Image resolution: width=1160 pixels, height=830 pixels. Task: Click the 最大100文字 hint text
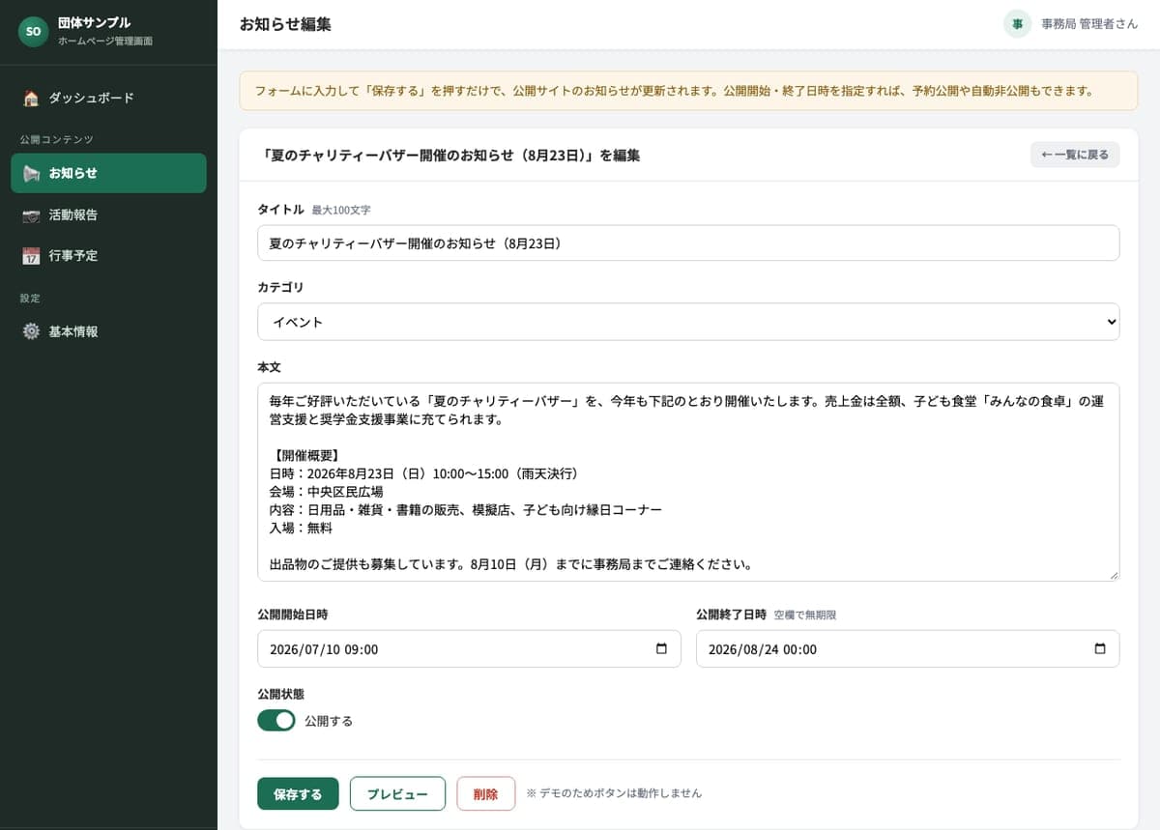tap(341, 210)
